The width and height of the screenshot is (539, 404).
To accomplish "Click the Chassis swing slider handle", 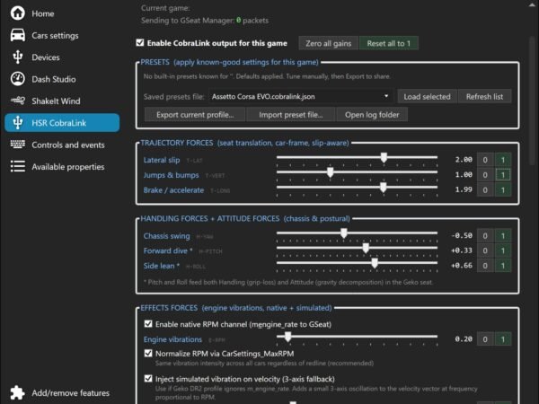I will point(344,233).
